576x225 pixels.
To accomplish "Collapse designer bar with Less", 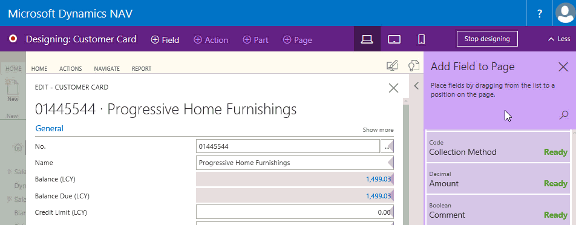I will [559, 39].
